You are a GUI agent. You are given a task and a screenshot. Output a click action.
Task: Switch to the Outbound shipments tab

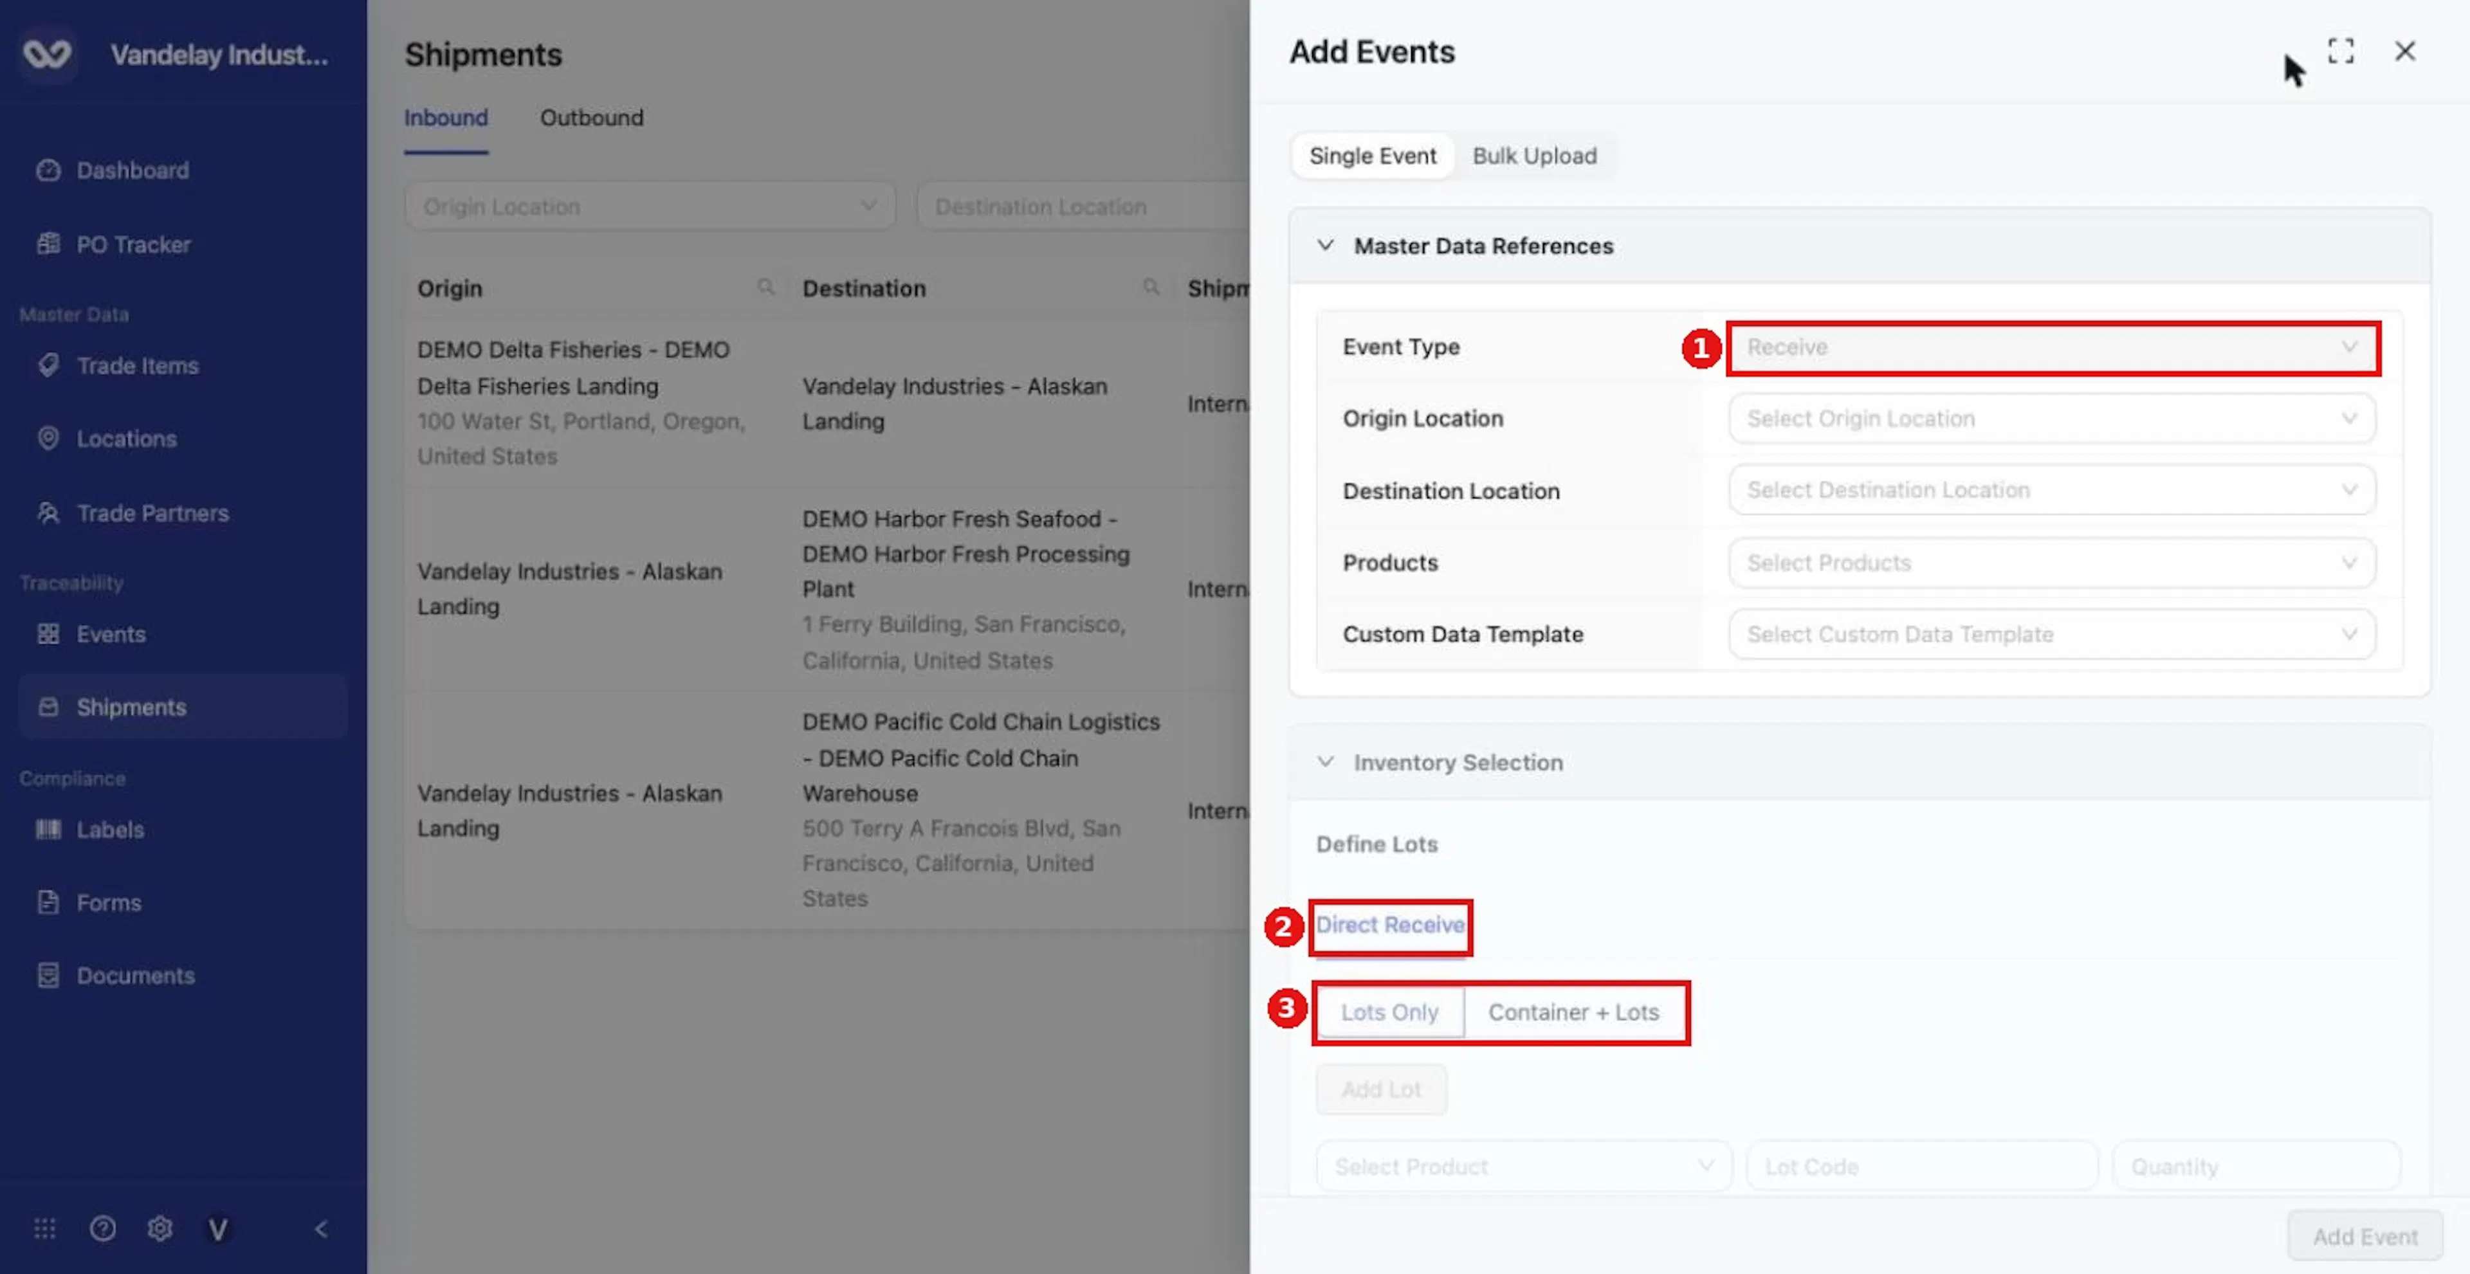(592, 118)
